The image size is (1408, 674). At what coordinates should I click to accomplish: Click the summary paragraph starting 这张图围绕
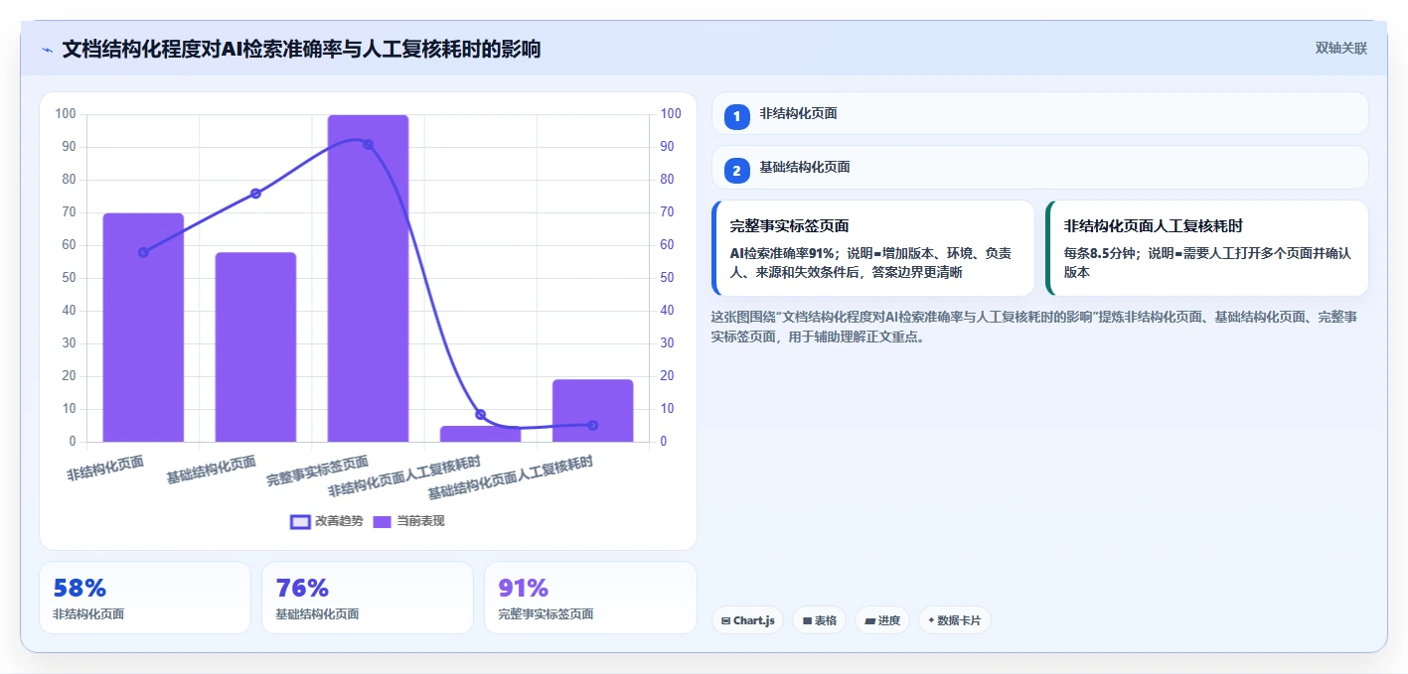coord(1034,327)
